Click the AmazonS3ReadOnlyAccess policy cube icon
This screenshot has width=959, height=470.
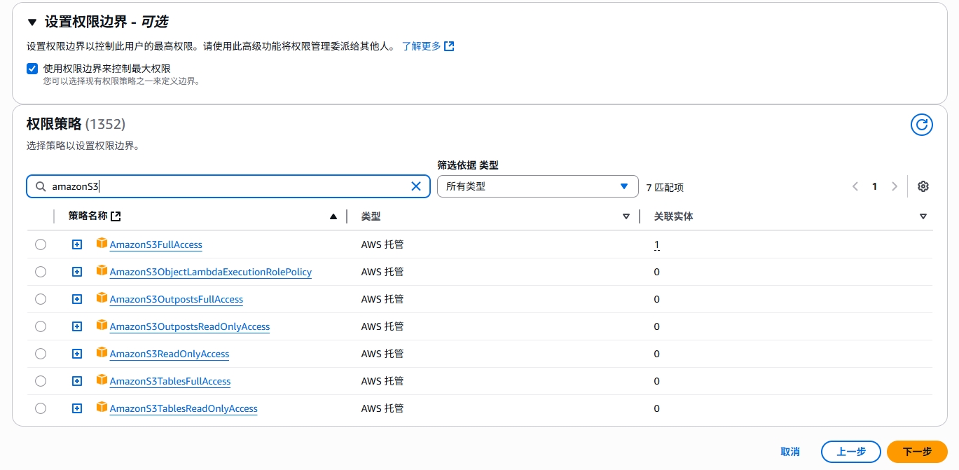pos(102,353)
